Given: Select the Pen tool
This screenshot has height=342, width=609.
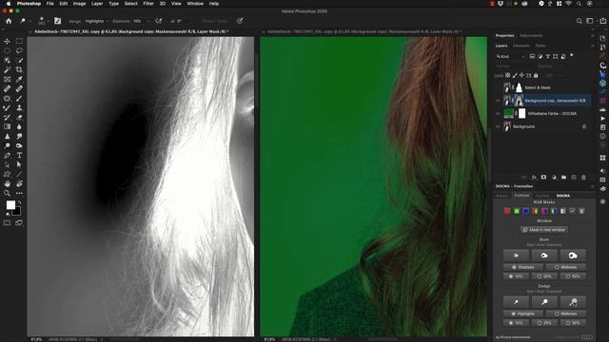Looking at the screenshot, I should pyautogui.click(x=7, y=155).
